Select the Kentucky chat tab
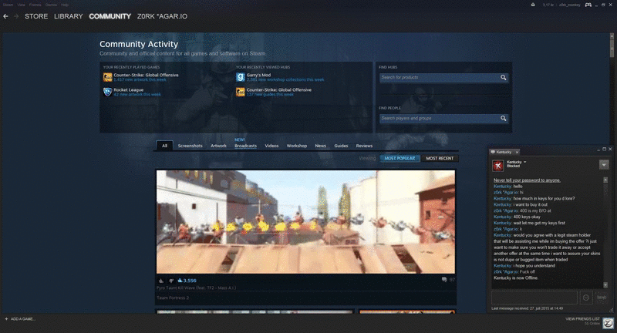 pos(502,152)
